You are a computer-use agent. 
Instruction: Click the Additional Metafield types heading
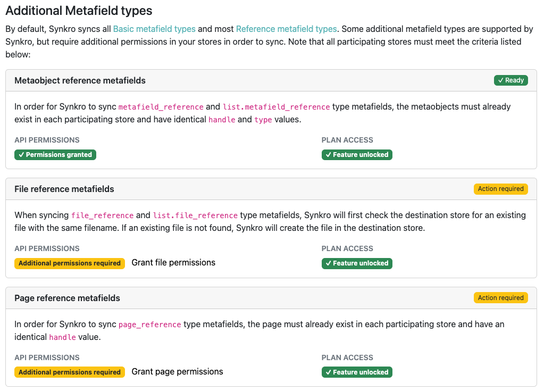pyautogui.click(x=79, y=11)
